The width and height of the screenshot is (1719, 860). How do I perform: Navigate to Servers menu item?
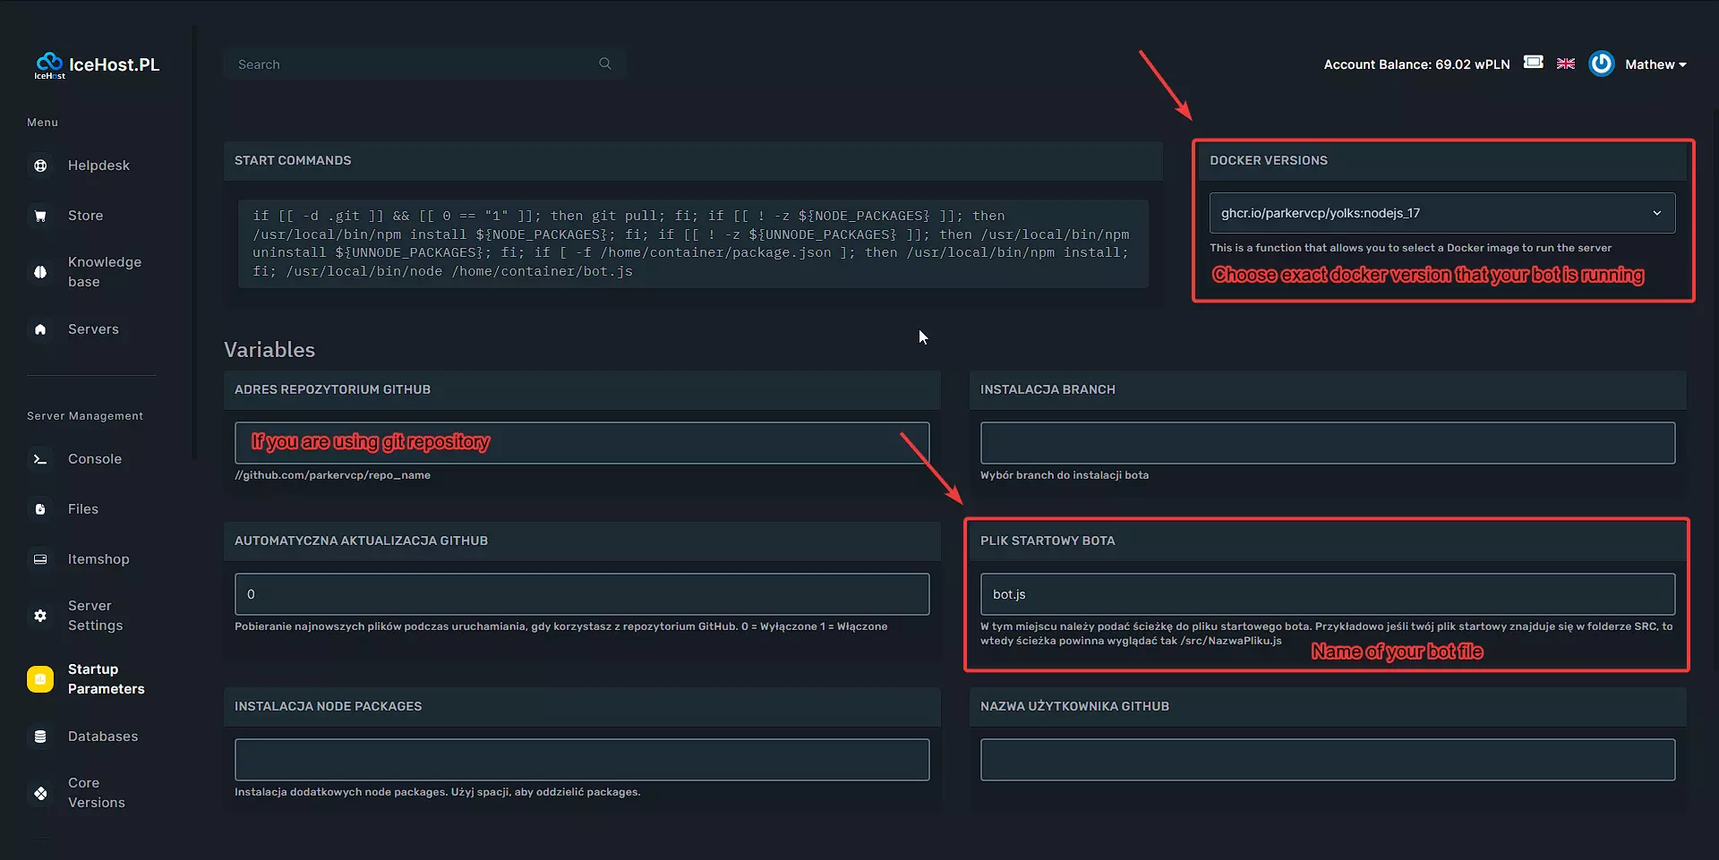click(x=93, y=329)
